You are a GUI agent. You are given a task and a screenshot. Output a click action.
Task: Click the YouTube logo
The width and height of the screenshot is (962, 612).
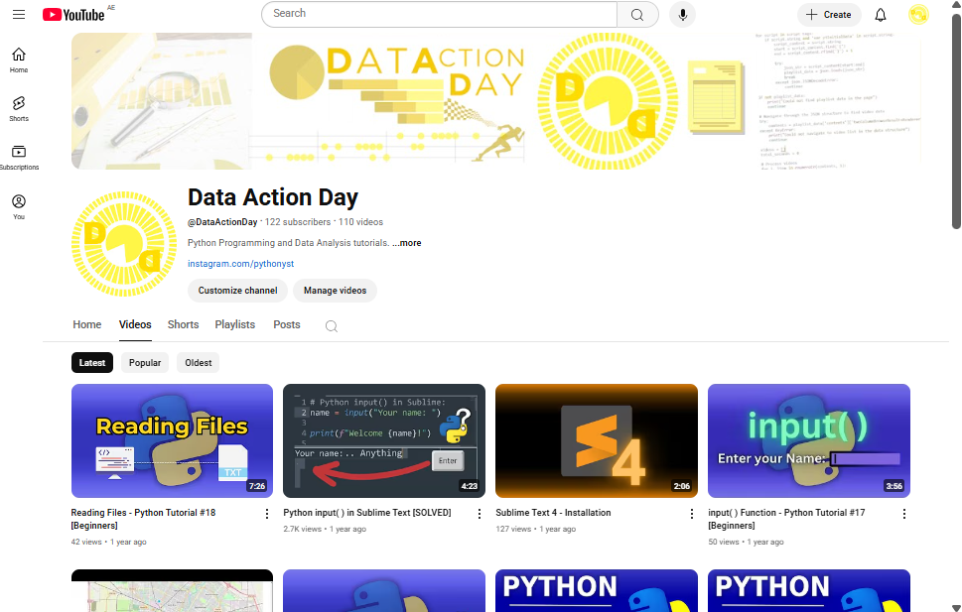click(x=73, y=15)
